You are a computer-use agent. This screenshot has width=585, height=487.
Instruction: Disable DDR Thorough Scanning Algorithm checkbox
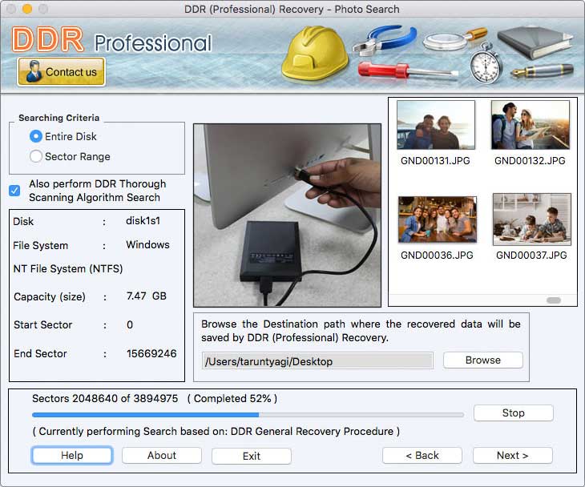tap(14, 191)
